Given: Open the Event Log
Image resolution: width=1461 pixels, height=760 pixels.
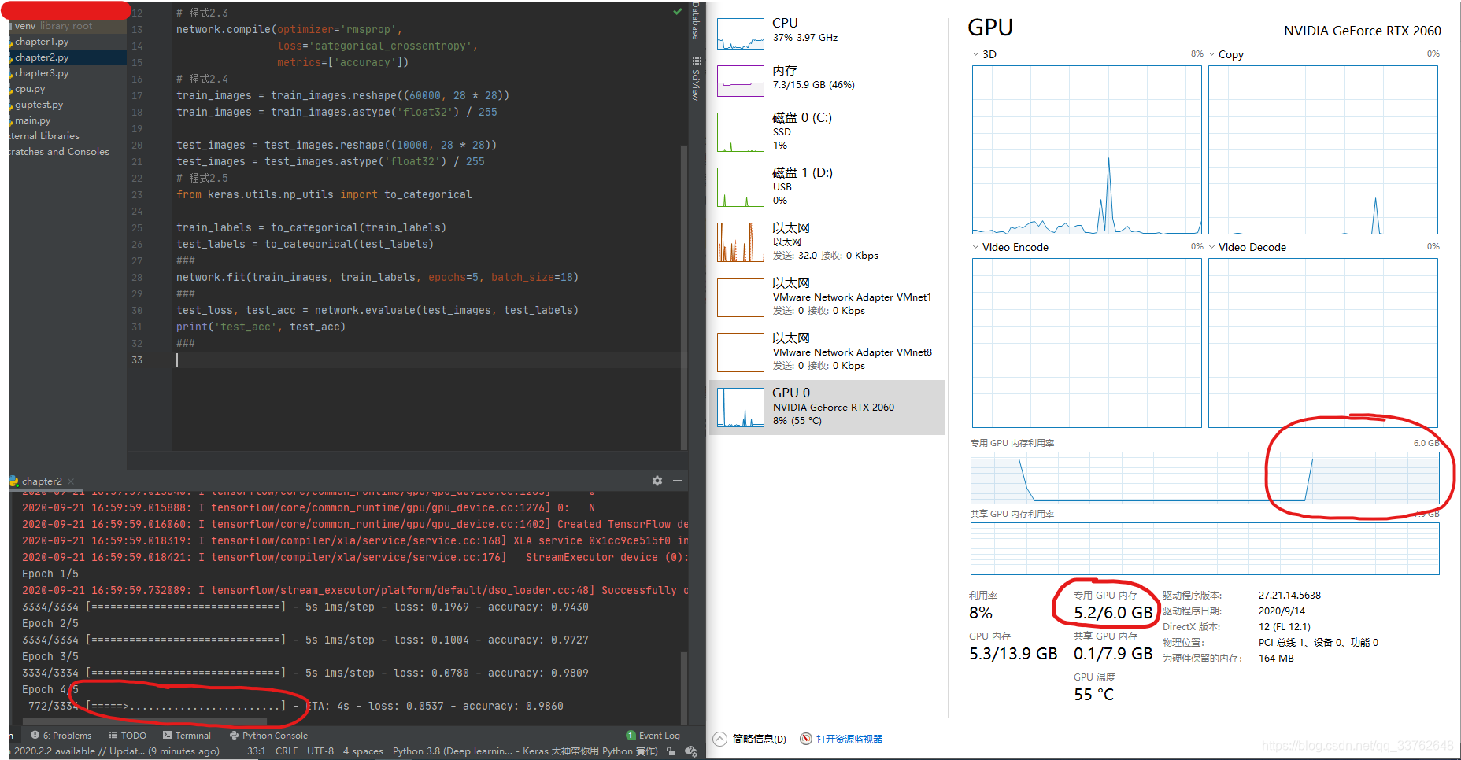Looking at the screenshot, I should click(x=653, y=736).
